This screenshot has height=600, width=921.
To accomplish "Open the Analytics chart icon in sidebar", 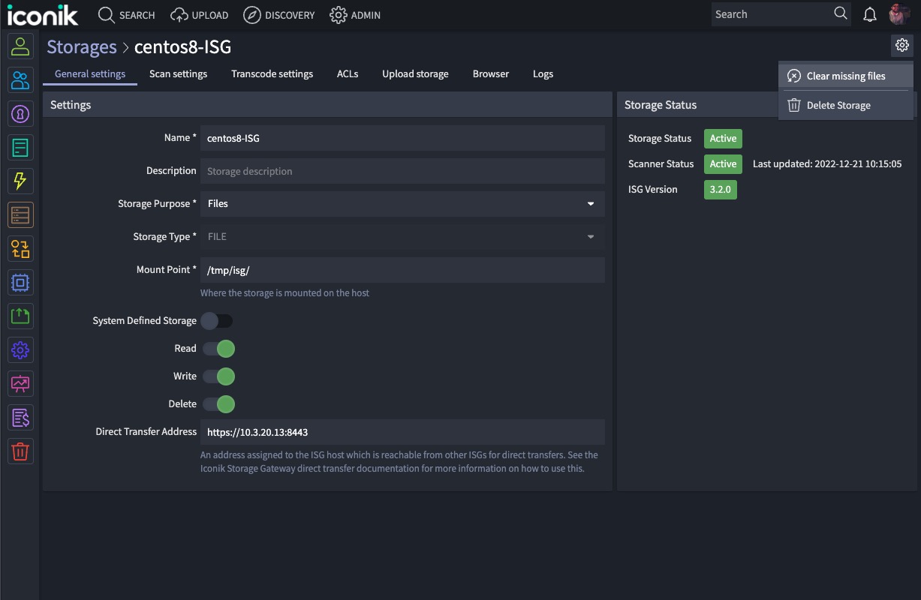I will click(x=20, y=383).
